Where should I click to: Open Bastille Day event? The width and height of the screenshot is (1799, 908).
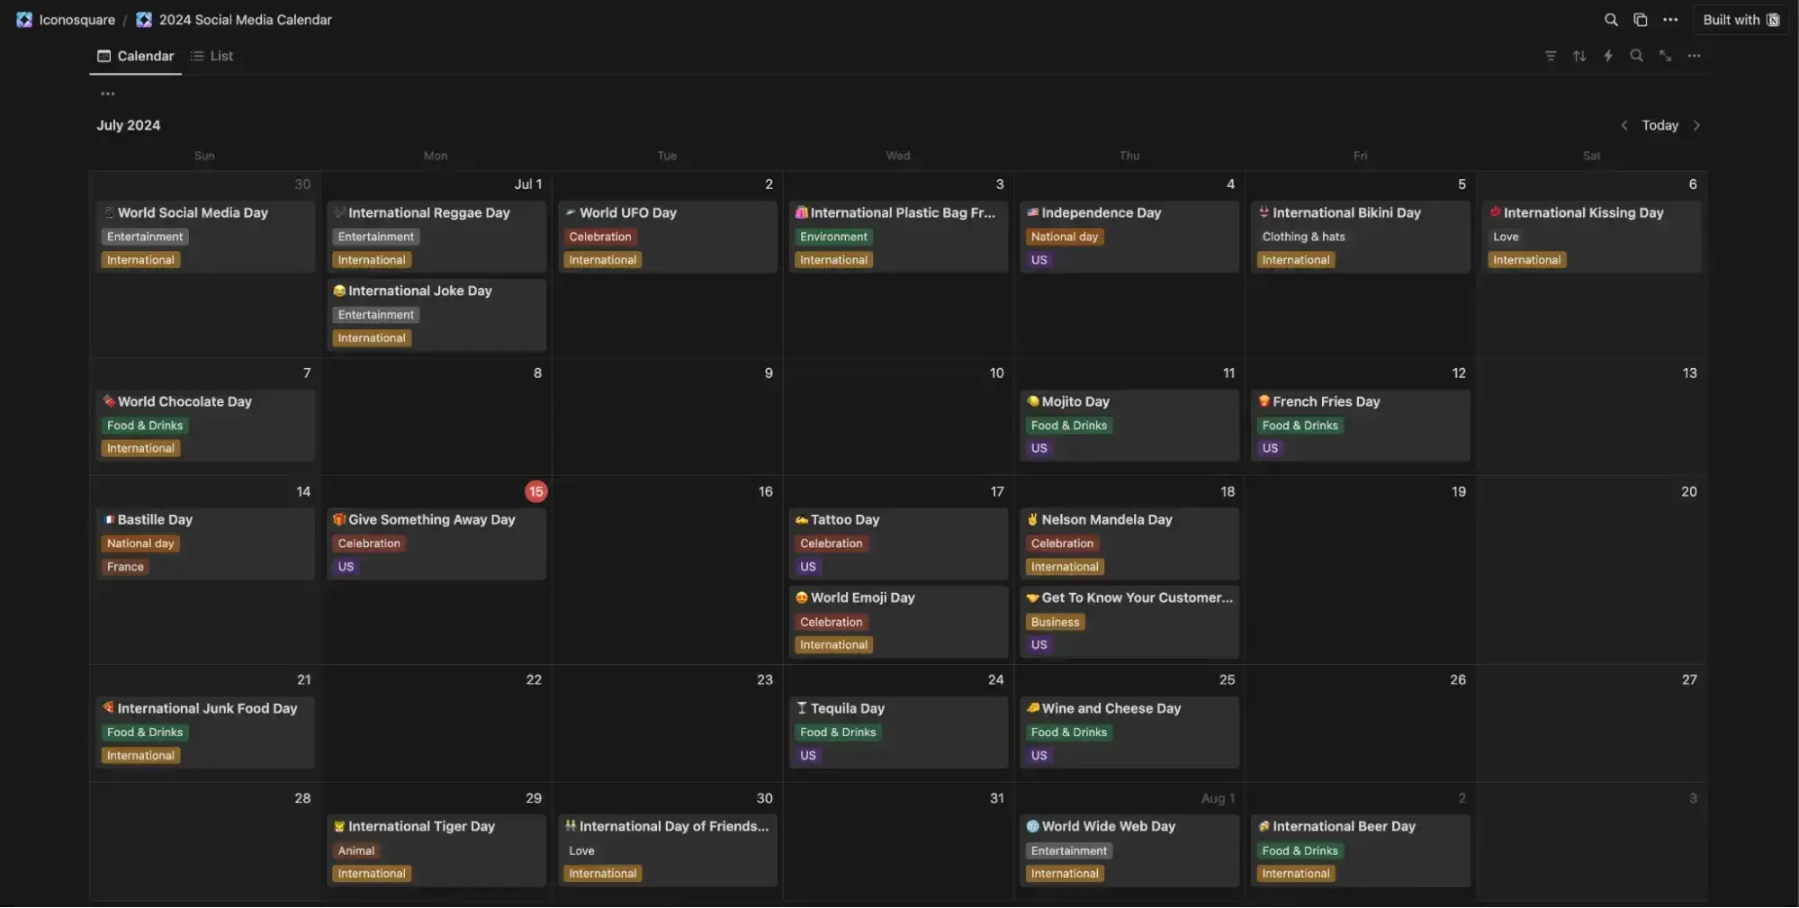(x=205, y=544)
